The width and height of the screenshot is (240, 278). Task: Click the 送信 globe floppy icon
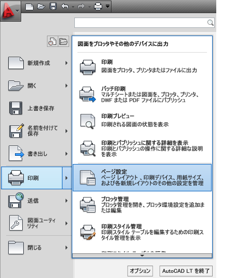(16, 200)
